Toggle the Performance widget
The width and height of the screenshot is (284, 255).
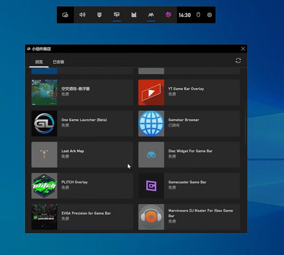117,15
